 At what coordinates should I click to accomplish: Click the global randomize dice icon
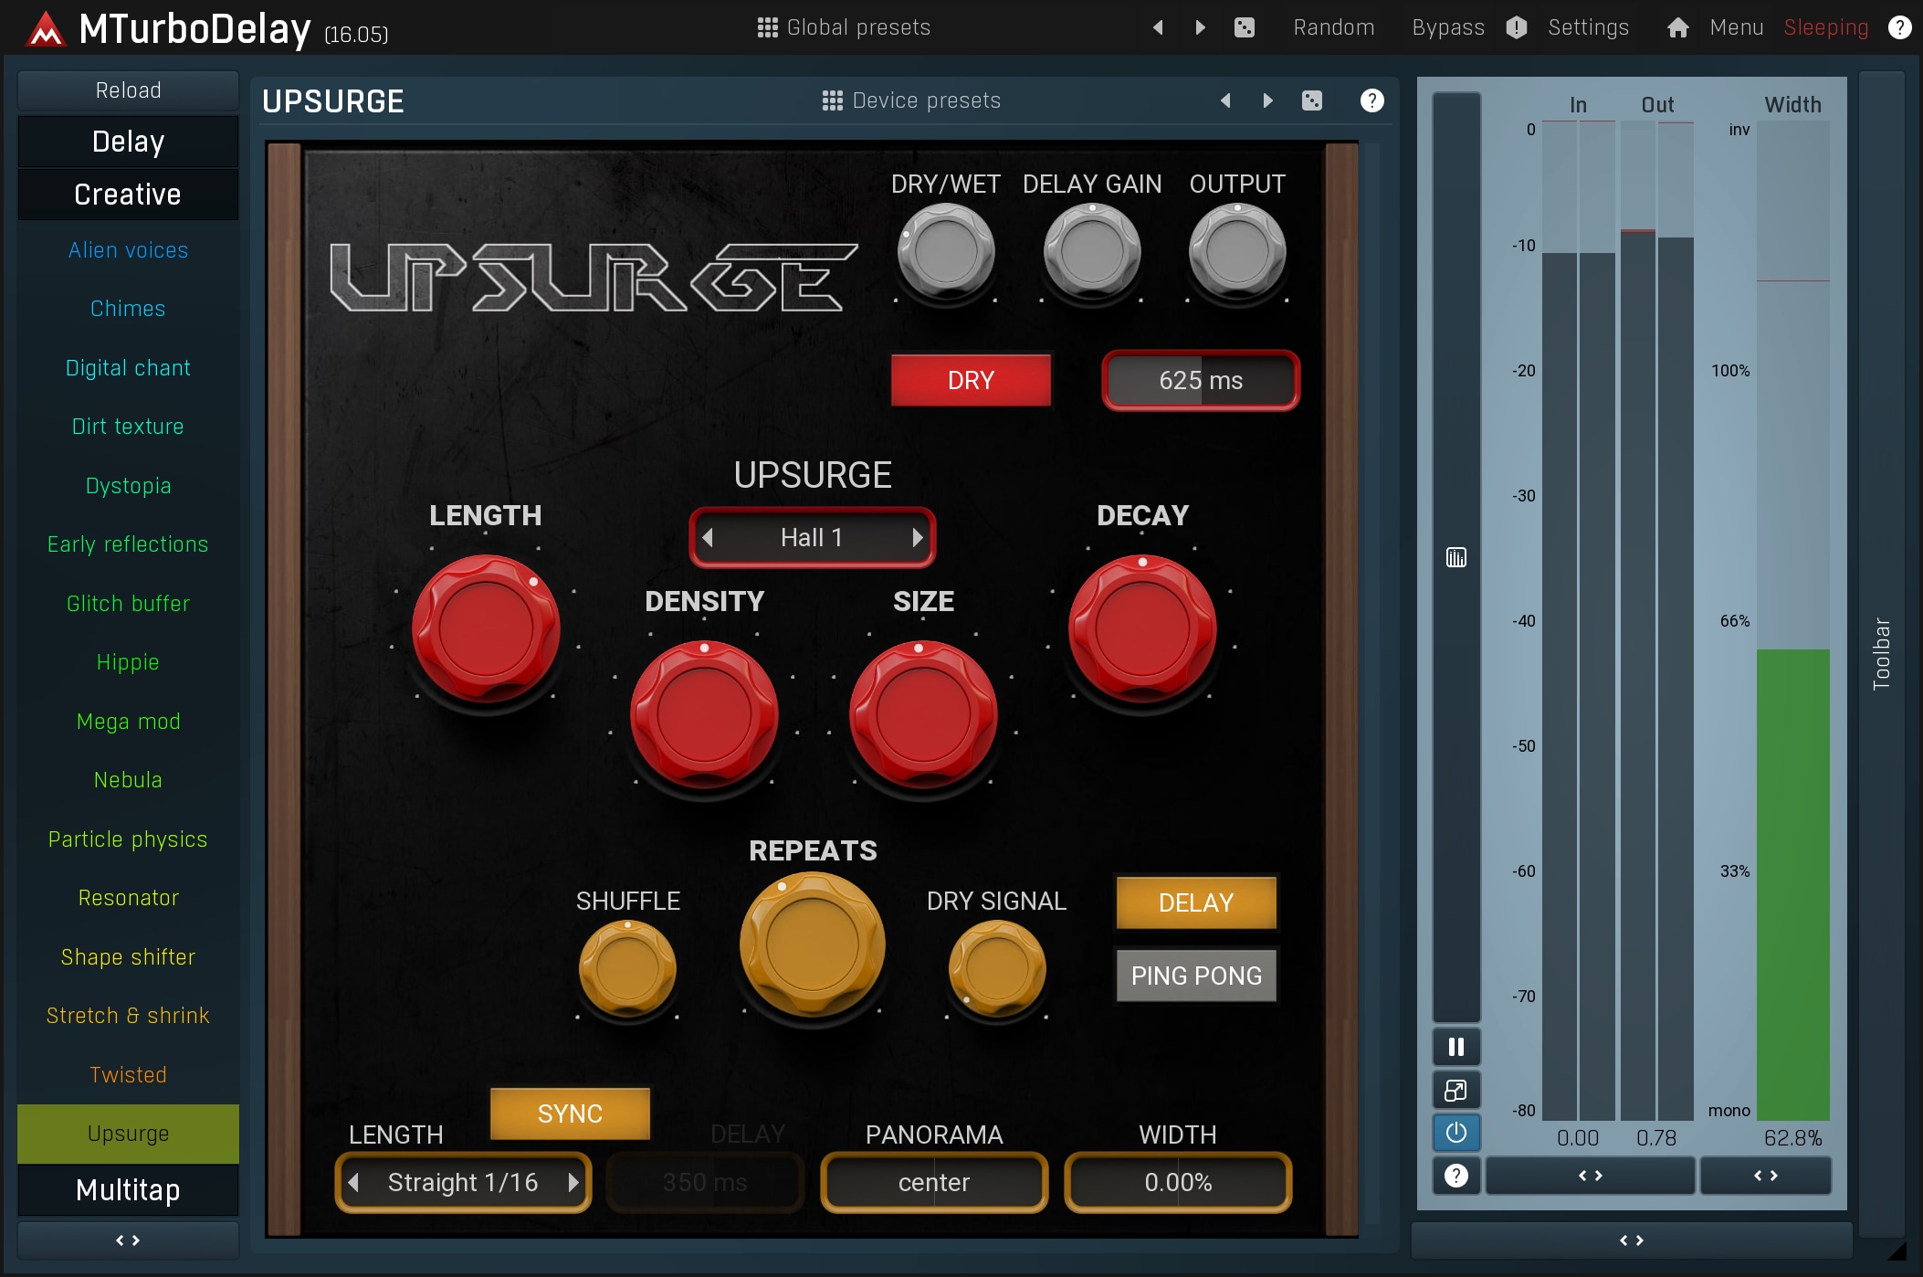point(1244,27)
